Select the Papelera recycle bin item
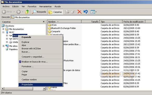Image resolution: width=152 pixels, height=95 pixels. [x=13, y=49]
